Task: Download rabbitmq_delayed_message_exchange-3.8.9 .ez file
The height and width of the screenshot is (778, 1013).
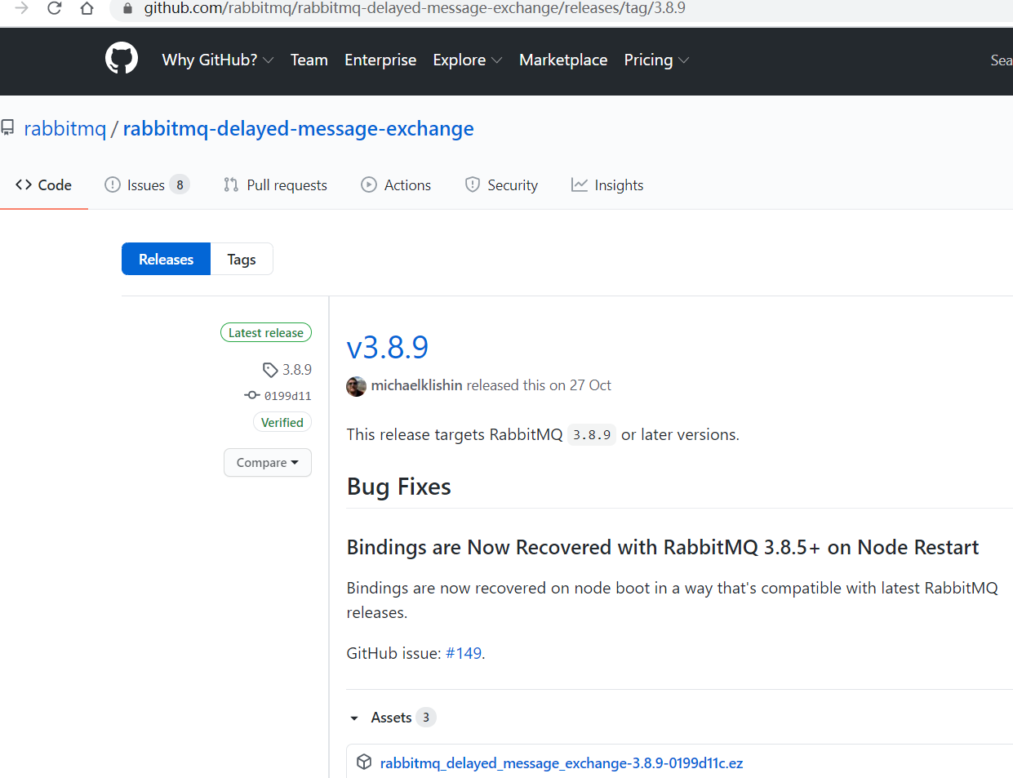Action: [562, 763]
